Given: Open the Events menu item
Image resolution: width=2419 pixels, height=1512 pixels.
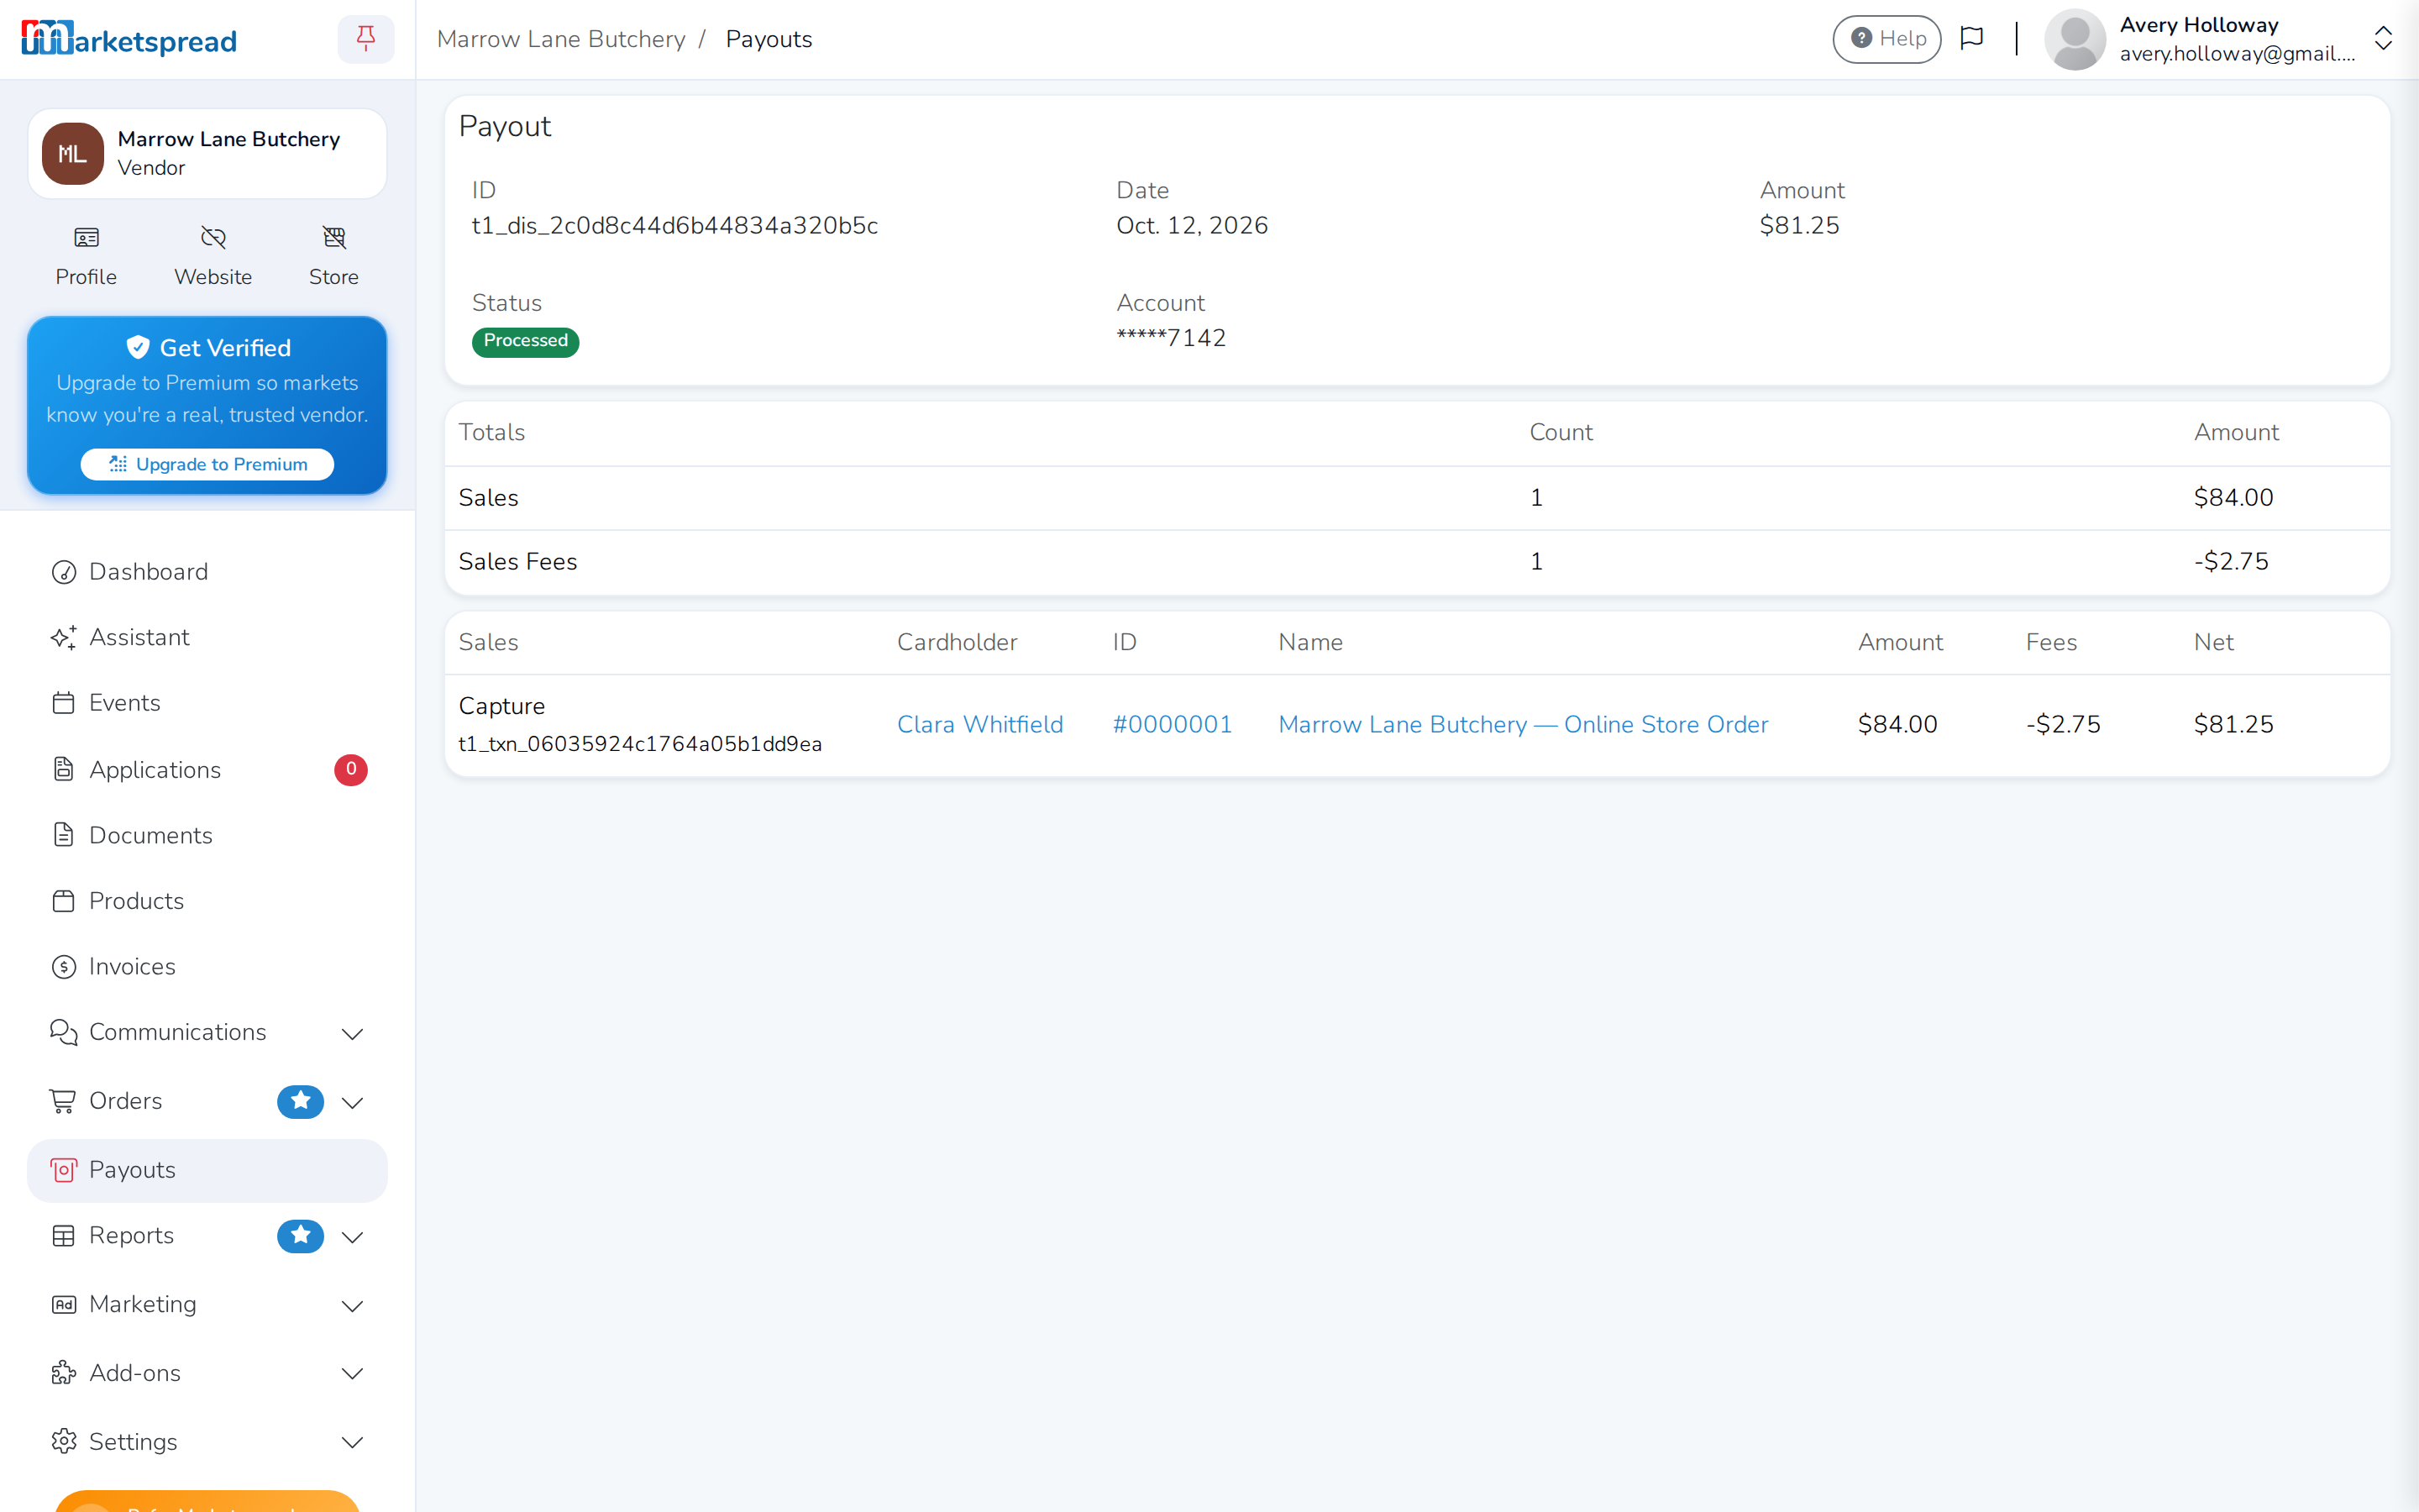Looking at the screenshot, I should (207, 703).
